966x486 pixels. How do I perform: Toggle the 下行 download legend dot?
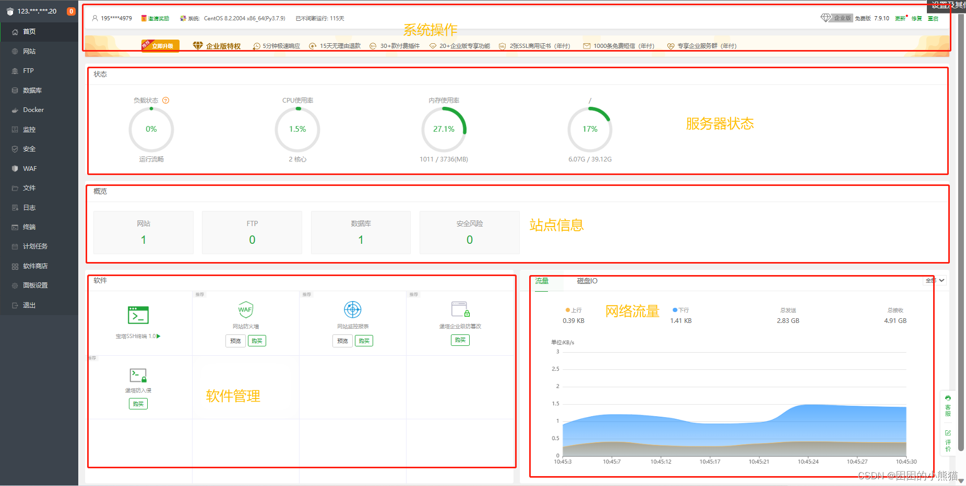675,310
